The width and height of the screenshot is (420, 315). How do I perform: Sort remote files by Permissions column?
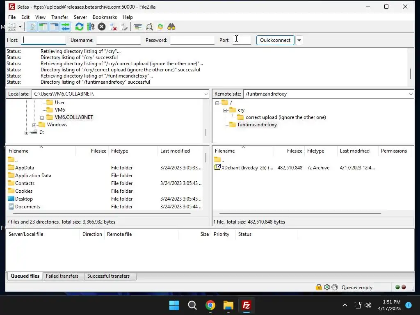[x=394, y=151]
